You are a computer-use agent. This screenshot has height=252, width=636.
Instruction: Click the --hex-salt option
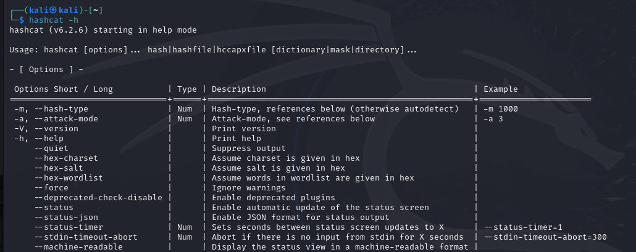59,168
